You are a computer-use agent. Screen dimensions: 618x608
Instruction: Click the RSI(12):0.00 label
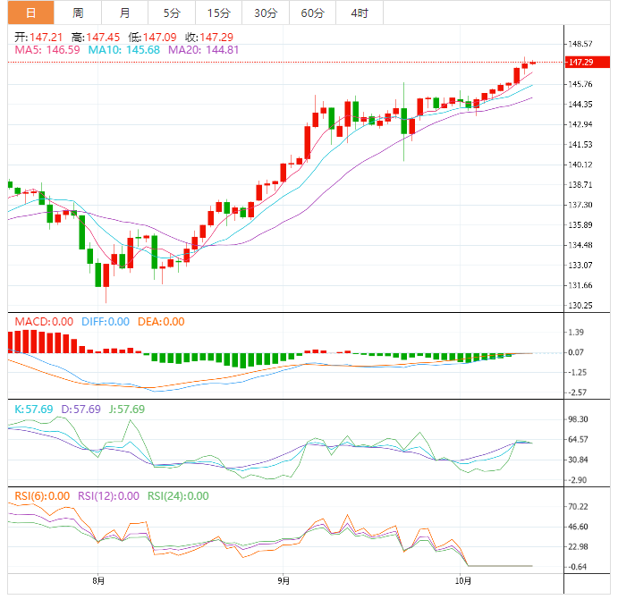click(x=108, y=496)
